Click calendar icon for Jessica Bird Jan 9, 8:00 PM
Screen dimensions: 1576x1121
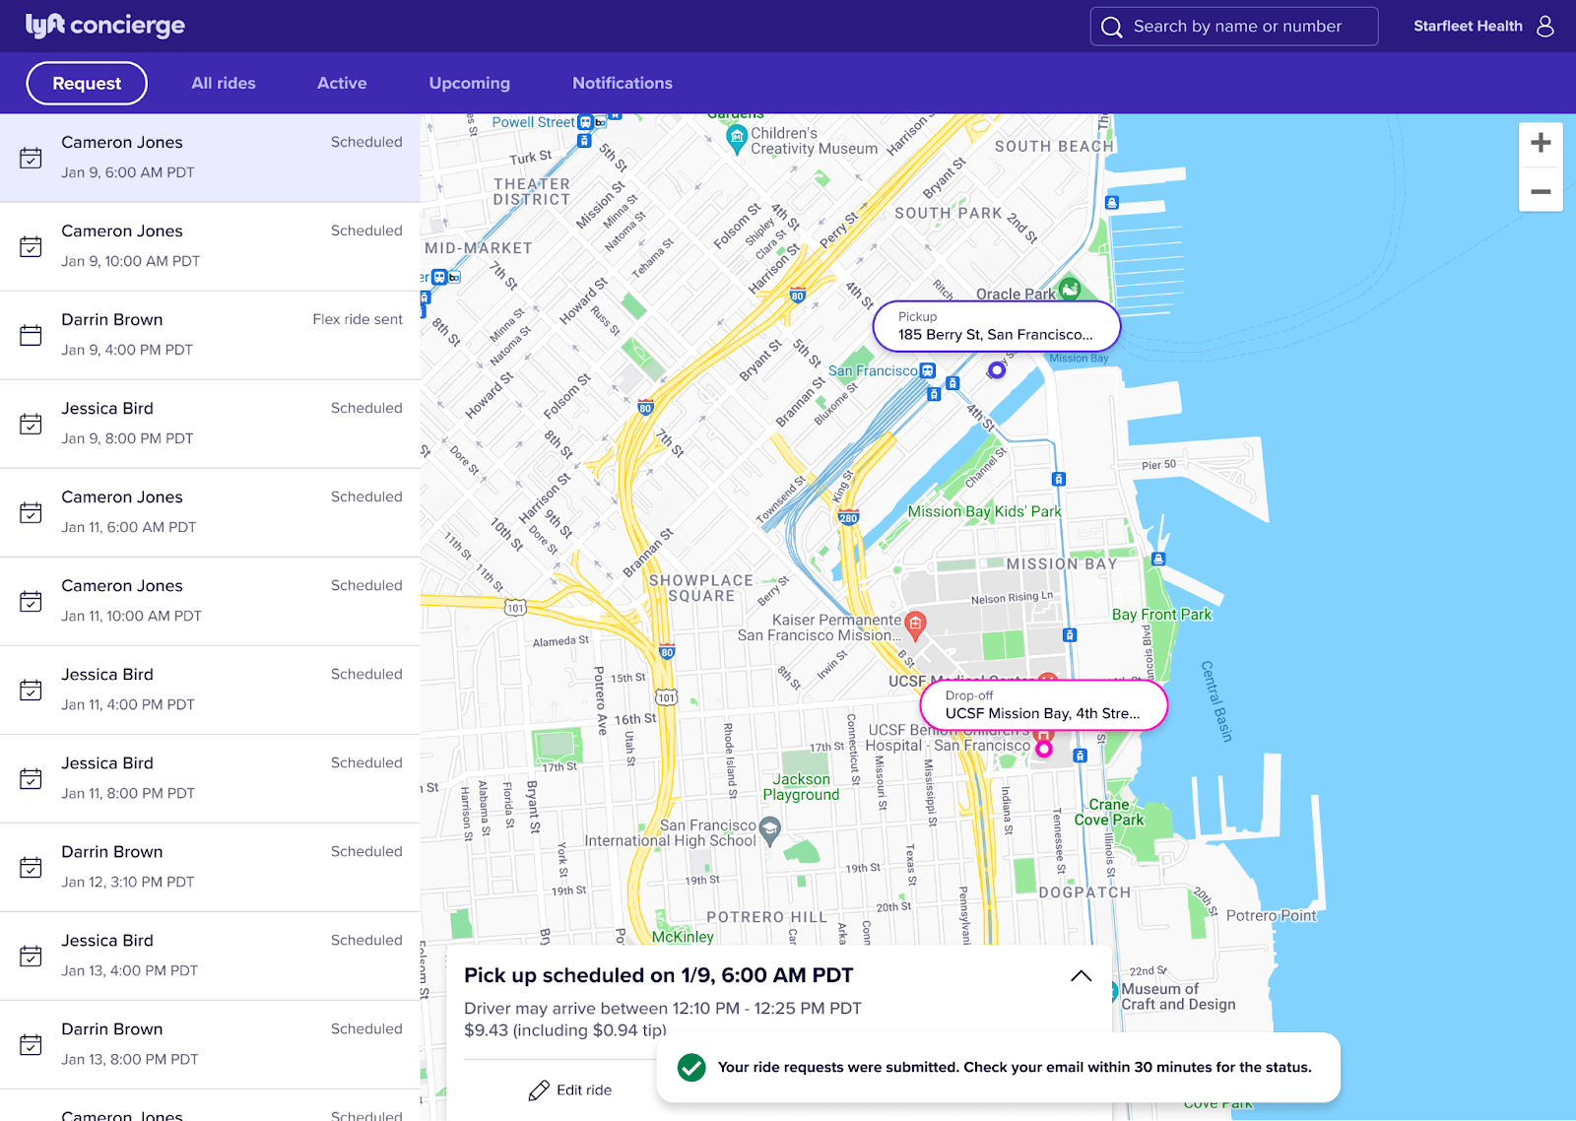click(x=31, y=424)
